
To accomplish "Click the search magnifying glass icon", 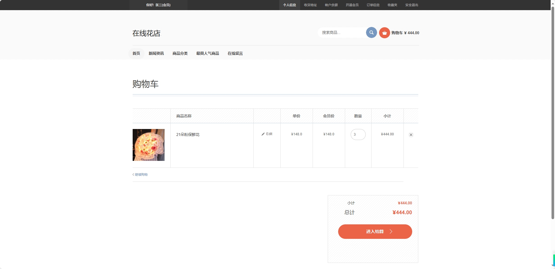I will pyautogui.click(x=371, y=32).
